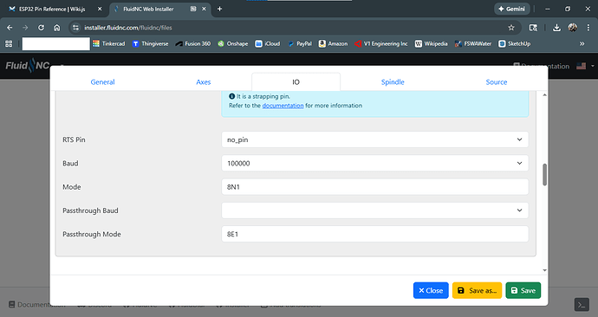Reload the page
The image size is (598, 317).
[41, 28]
